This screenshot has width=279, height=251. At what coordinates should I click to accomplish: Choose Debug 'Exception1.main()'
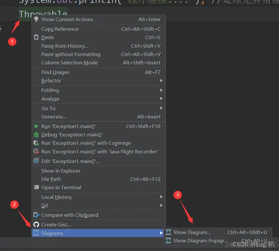tap(98, 135)
